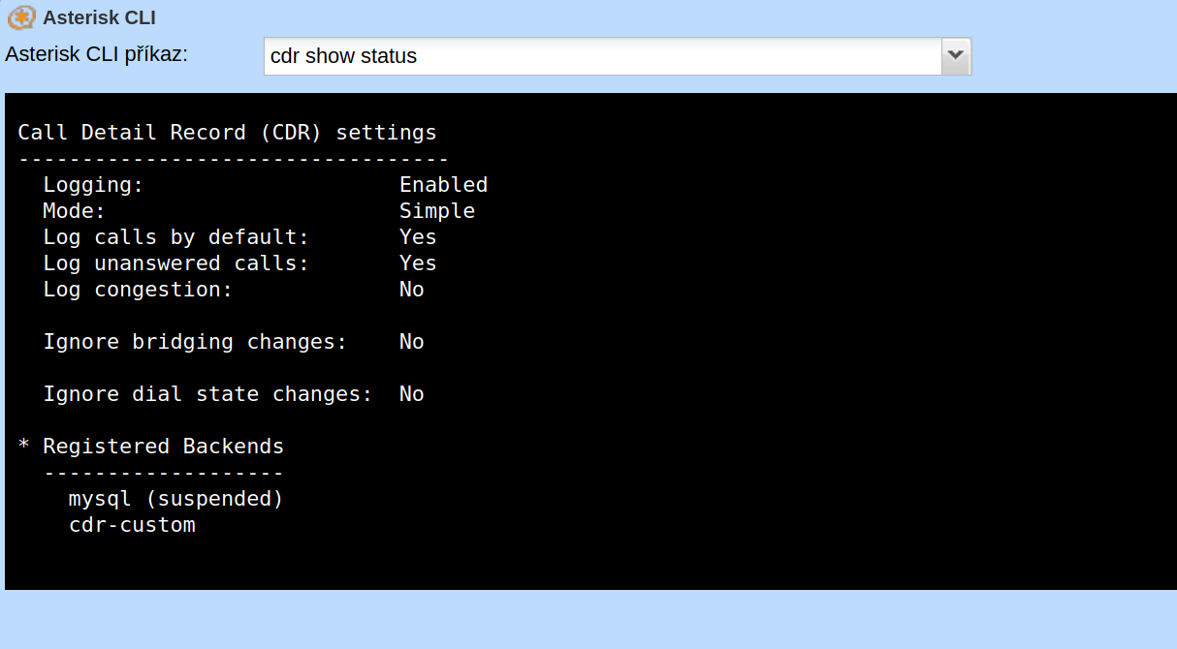Screen dimensions: 1177x649
Task: Click 'Ignore bridging changes:' label
Action: (x=195, y=342)
